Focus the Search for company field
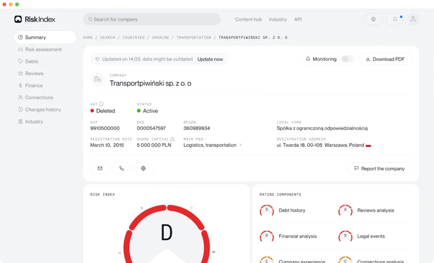Viewport: 434px width, 263px height. click(152, 19)
